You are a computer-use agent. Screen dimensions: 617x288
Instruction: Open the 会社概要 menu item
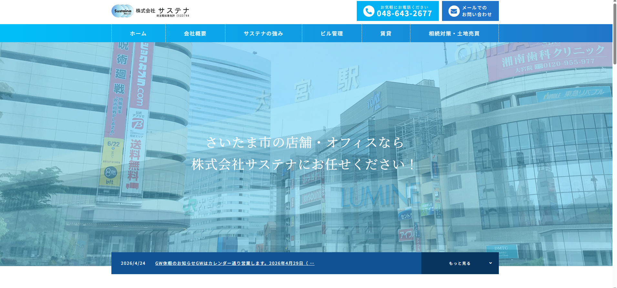pos(195,33)
